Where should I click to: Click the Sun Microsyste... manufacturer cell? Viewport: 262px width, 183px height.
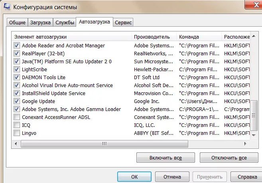(154, 61)
